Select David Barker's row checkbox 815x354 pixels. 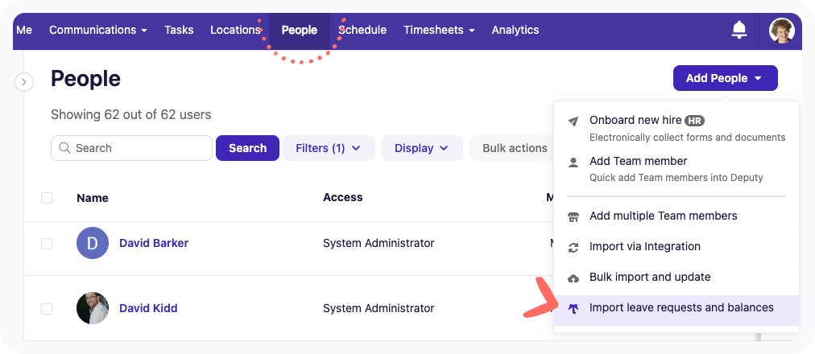47,243
